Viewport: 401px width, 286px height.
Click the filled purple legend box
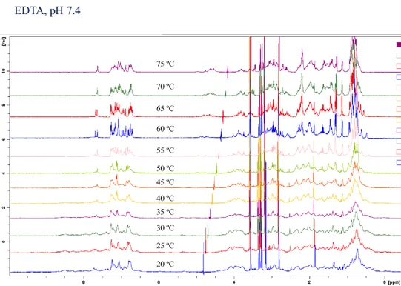[x=399, y=44]
